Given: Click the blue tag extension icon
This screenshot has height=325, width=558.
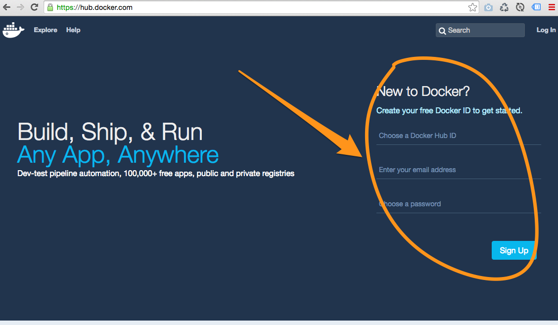Looking at the screenshot, I should [x=536, y=7].
